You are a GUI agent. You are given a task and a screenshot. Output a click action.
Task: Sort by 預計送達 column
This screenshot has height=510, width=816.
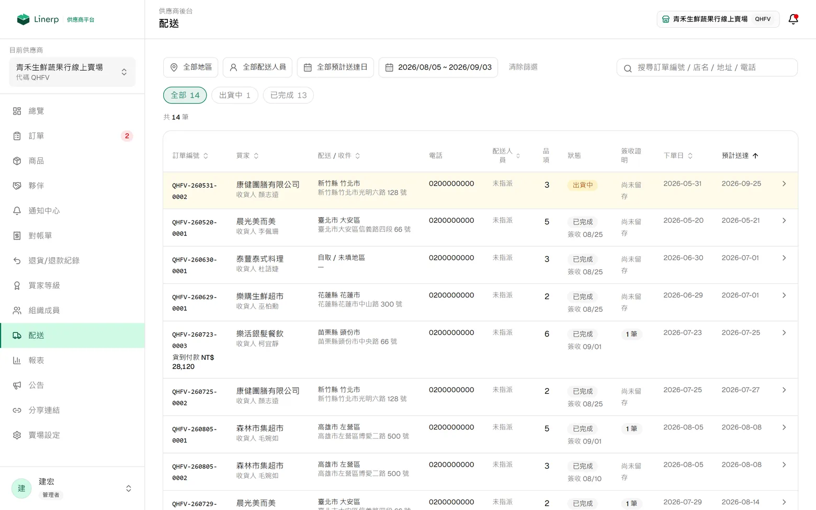coord(740,155)
